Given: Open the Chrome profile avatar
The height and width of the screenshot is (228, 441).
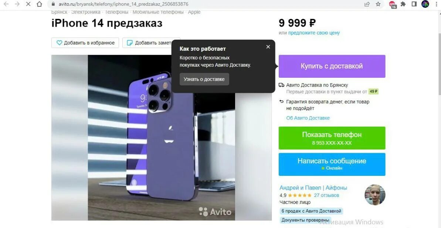Looking at the screenshot, I should 425,4.
